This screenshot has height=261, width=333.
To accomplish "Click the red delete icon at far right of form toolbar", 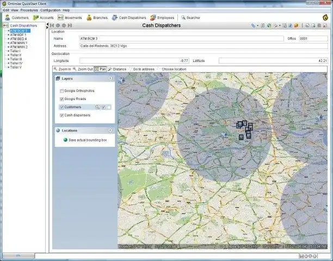I will point(325,26).
